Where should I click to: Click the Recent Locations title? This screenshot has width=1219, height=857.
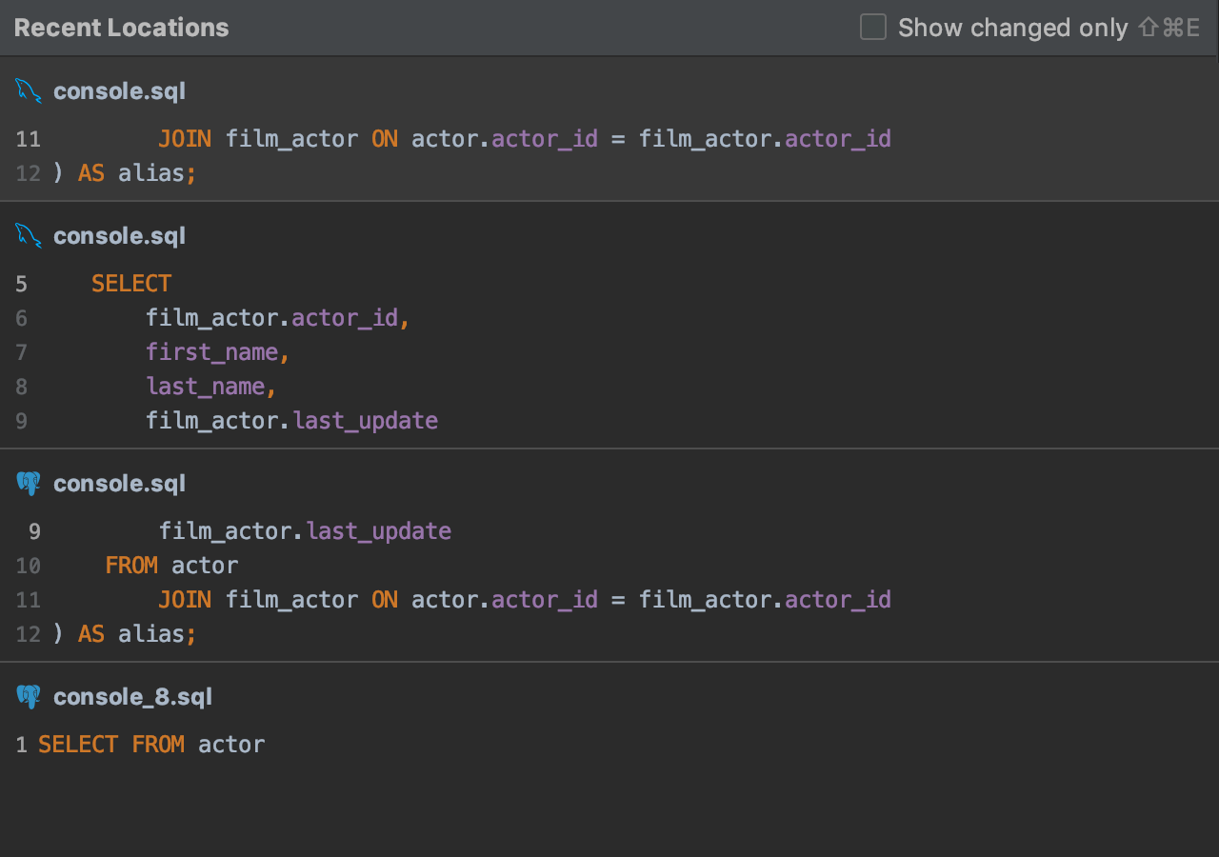tap(121, 28)
